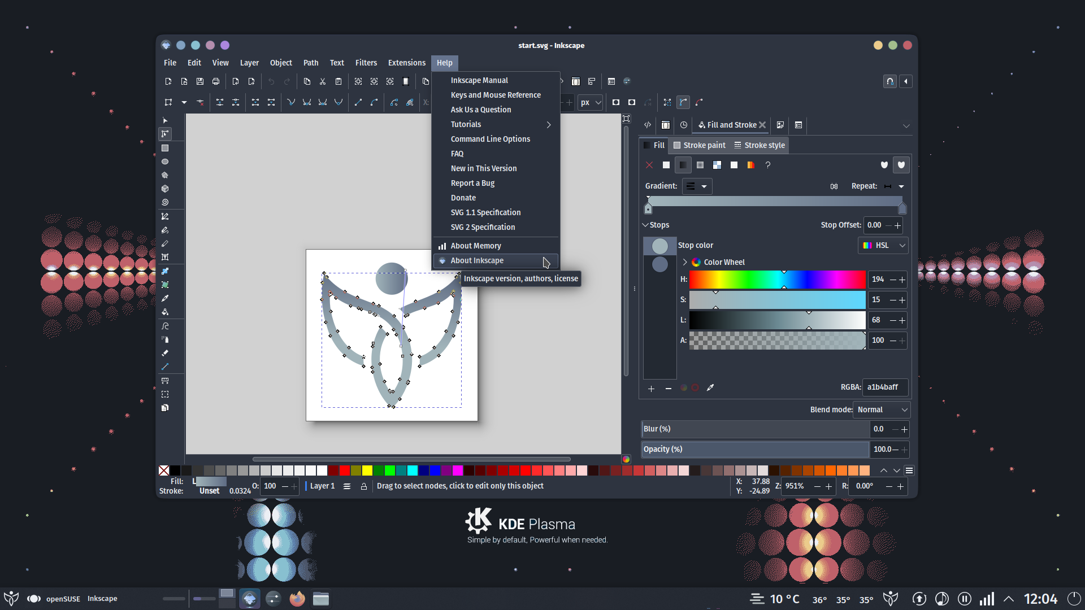The height and width of the screenshot is (610, 1085).
Task: Open the Gradient selection dropdown
Action: 697,186
